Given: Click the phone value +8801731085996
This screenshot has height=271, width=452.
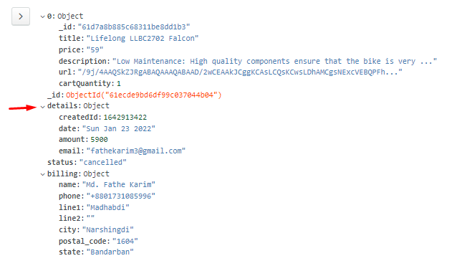Looking at the screenshot, I should [121, 196].
